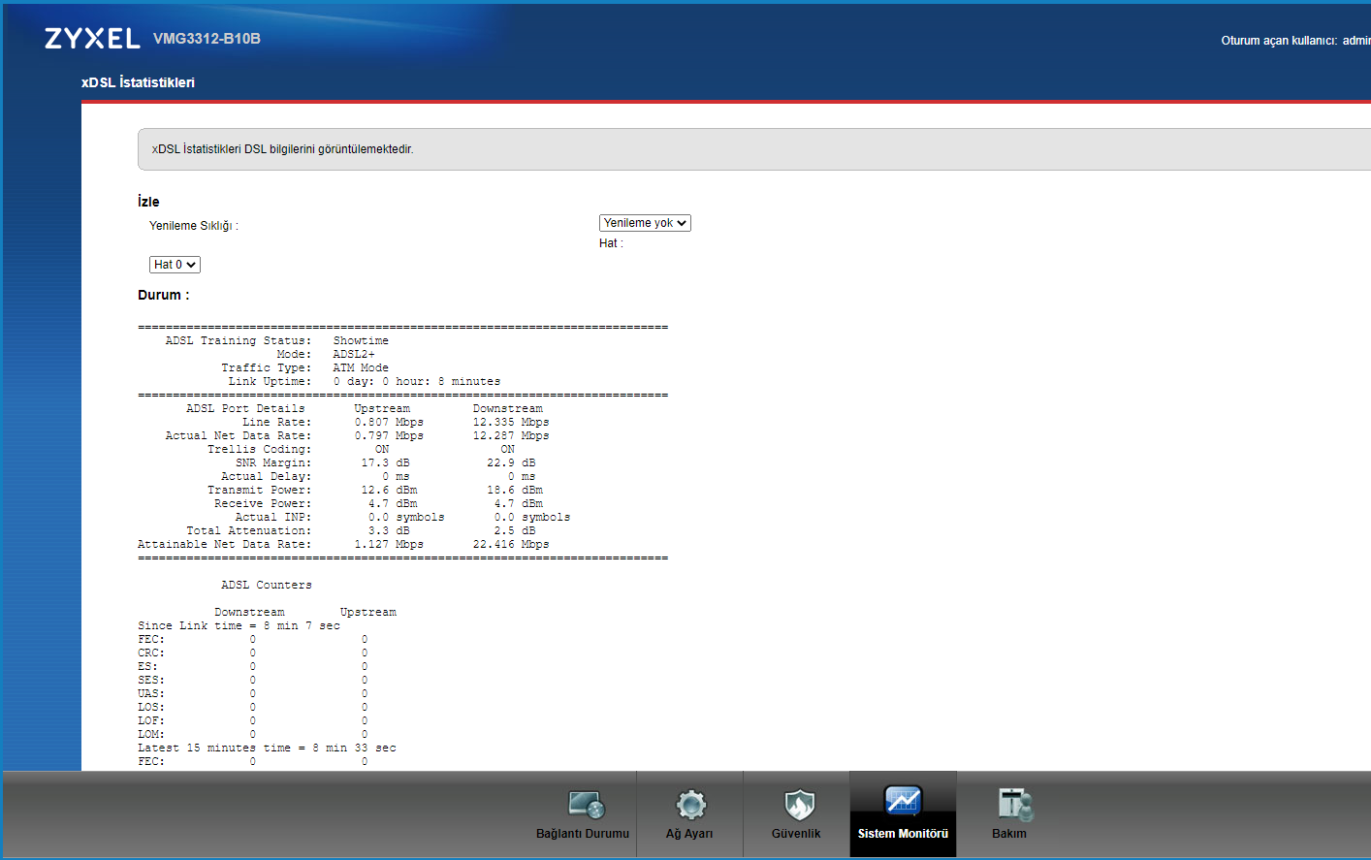
Task: Select the Sistem Monitörü chart icon
Action: 903,801
